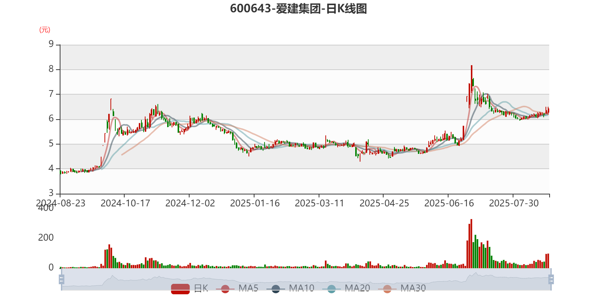This screenshot has width=597, height=298.
Task: Toggle the MA10 line legend
Action: click(290, 288)
